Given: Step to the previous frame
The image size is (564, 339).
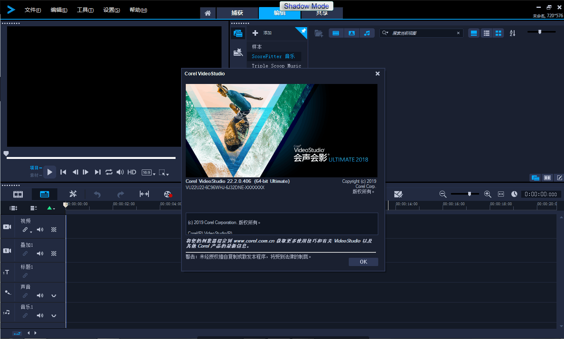Looking at the screenshot, I should tap(75, 172).
